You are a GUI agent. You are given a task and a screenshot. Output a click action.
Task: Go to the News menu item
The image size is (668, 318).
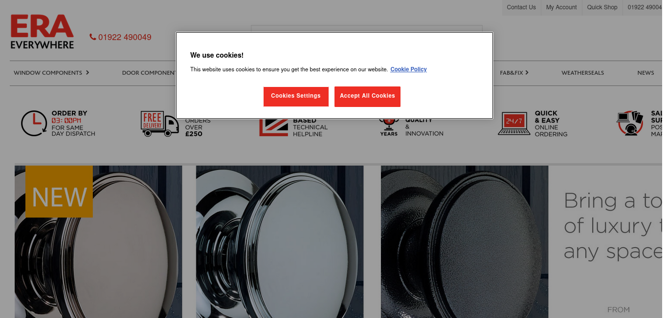(x=646, y=73)
